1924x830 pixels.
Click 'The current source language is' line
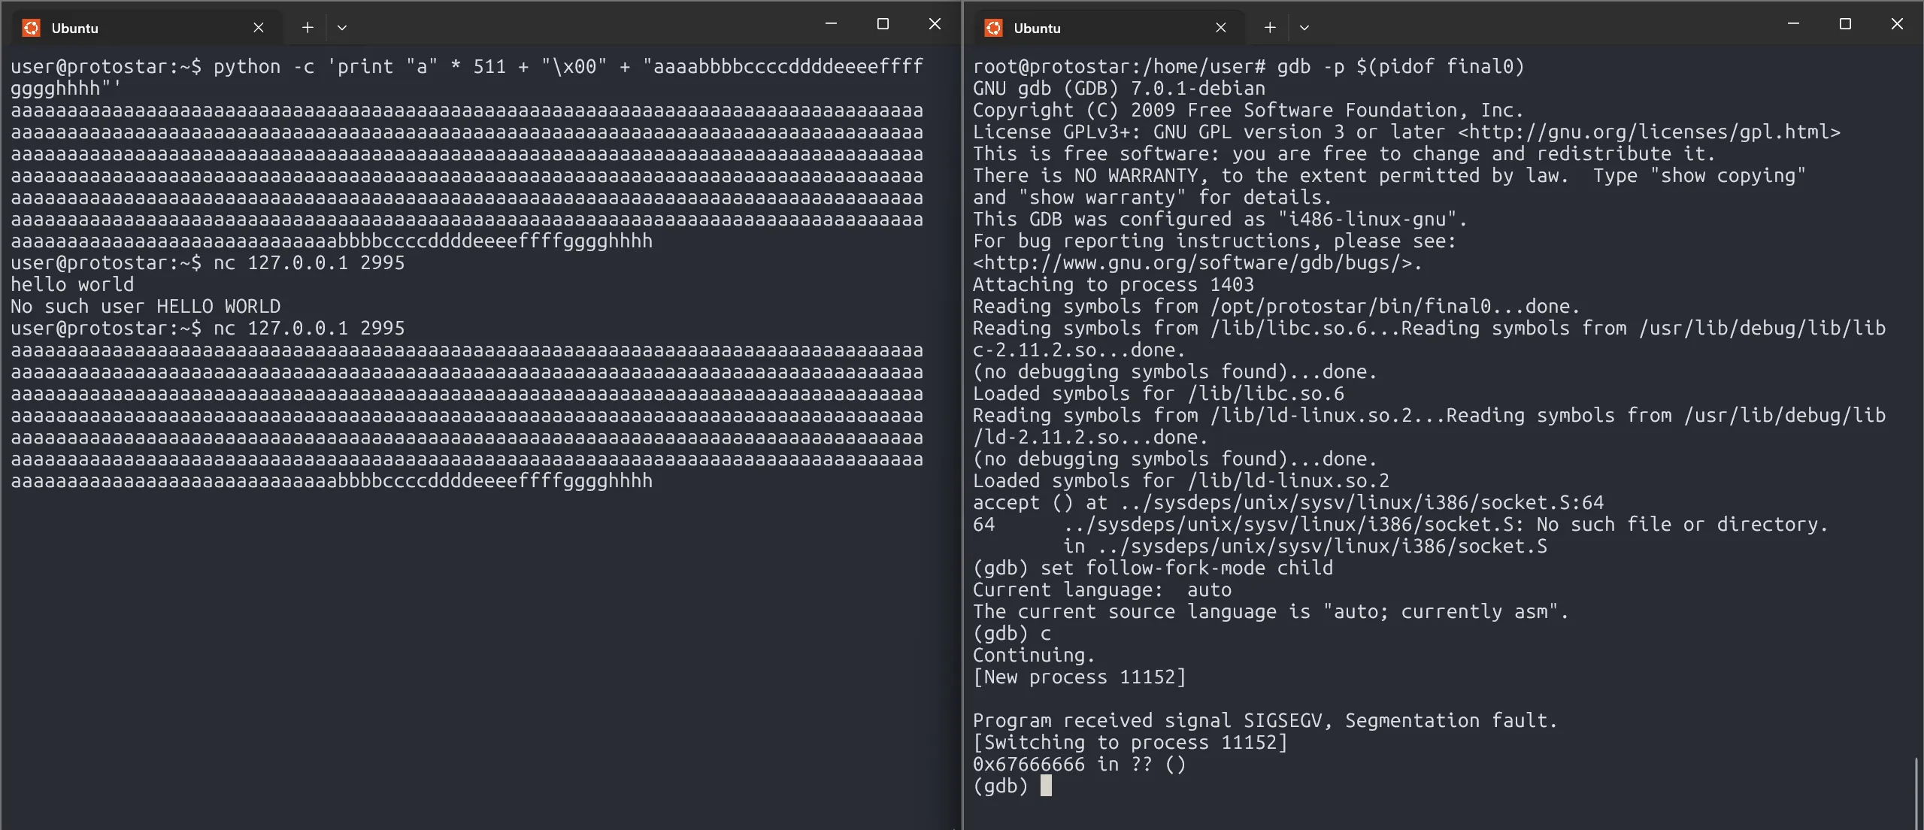[x=1271, y=612]
